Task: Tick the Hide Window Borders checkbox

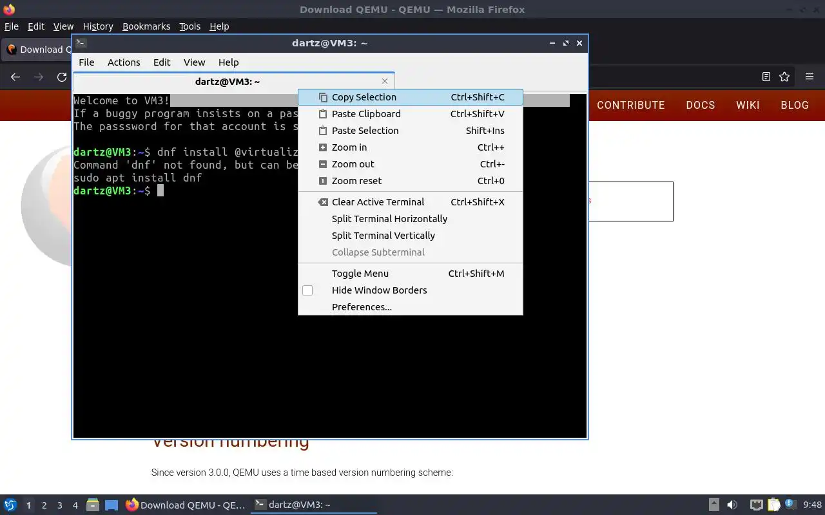Action: (x=307, y=290)
